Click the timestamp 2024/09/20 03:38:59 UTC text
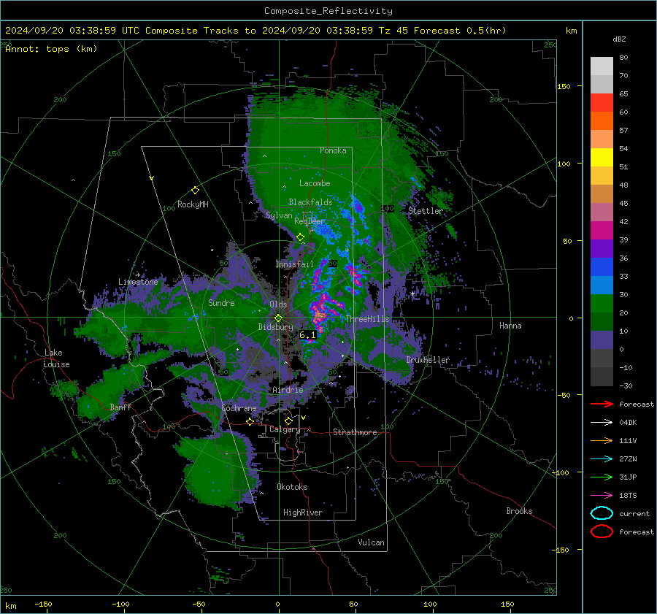 click(x=72, y=31)
